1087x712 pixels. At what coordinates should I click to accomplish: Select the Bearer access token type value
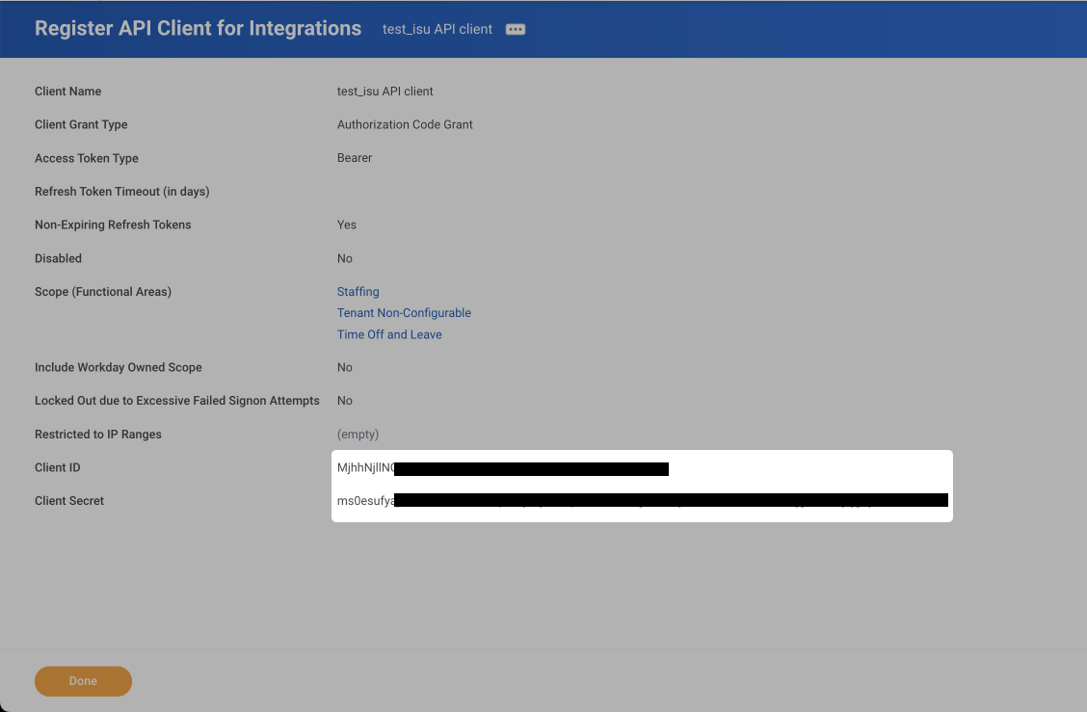355,157
